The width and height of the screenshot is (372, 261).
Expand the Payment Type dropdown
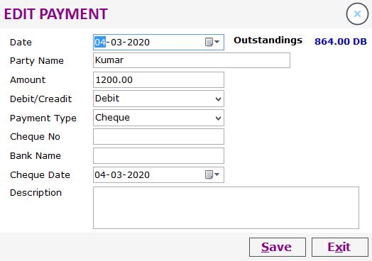218,118
